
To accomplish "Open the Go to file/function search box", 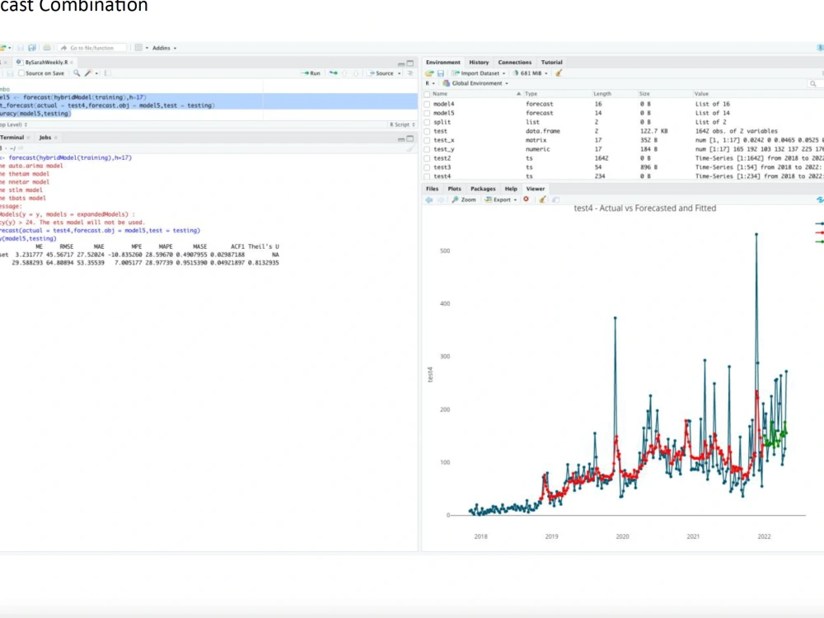I will [x=91, y=47].
